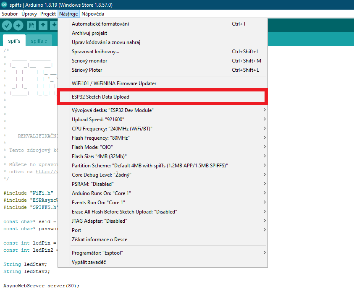Click the #include "WiFi.h" code line
Viewport: 354px width, 289px height.
tap(28, 193)
